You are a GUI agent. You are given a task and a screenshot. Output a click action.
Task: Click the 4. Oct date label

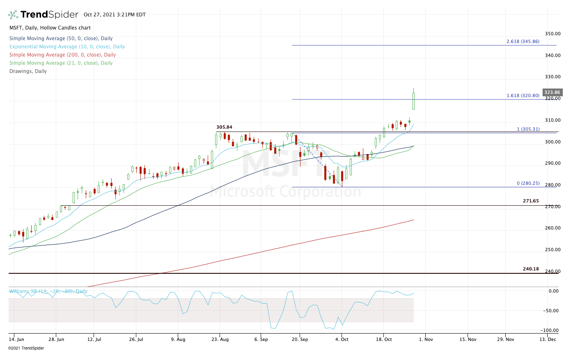tap(342, 339)
